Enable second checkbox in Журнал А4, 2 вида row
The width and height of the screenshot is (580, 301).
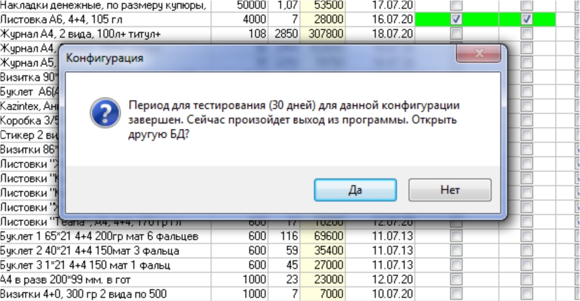[x=527, y=34]
